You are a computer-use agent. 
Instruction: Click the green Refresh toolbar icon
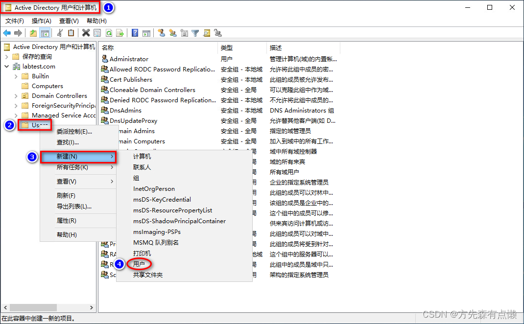tap(109, 33)
